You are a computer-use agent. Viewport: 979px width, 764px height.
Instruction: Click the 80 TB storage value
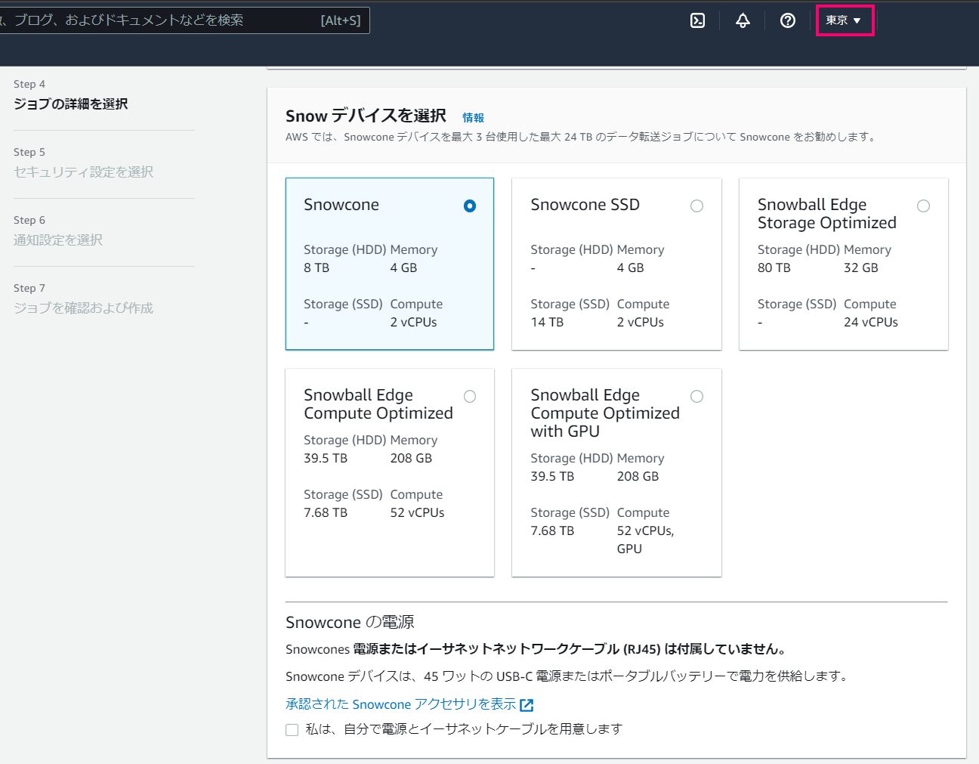(774, 268)
